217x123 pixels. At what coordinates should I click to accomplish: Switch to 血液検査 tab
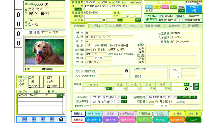click(174, 26)
